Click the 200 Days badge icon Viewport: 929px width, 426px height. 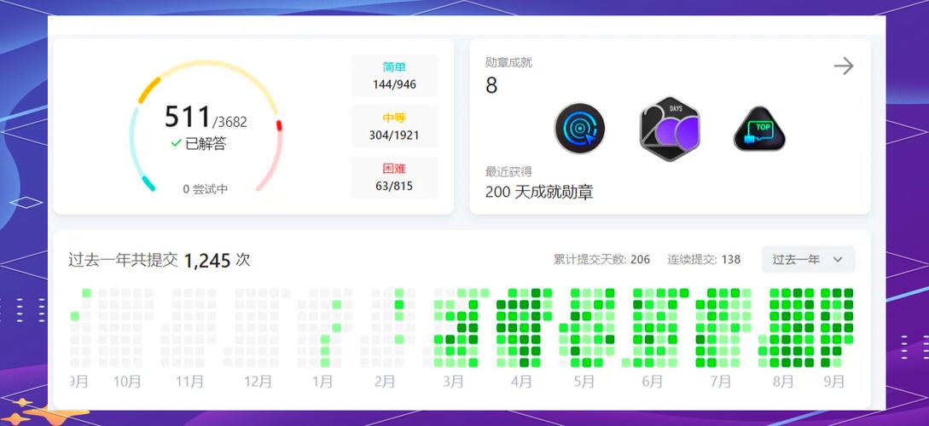pyautogui.click(x=670, y=129)
